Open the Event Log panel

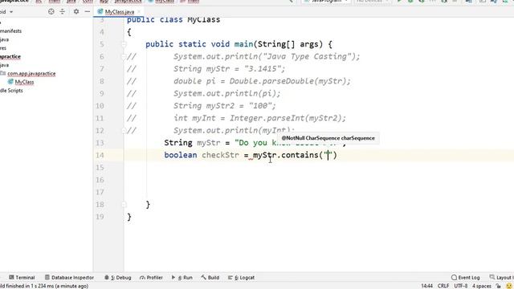click(x=465, y=278)
